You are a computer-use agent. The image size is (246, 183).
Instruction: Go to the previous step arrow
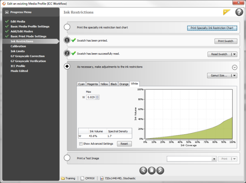click(143, 170)
